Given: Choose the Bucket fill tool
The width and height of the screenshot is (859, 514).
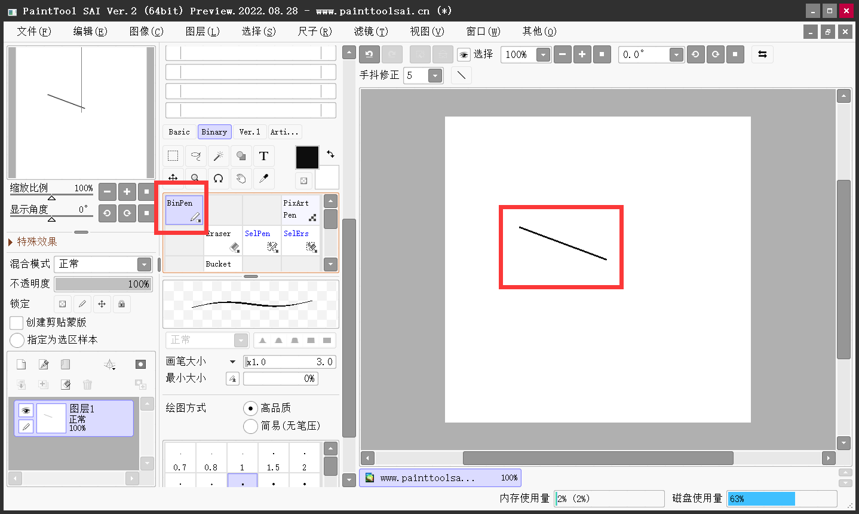Looking at the screenshot, I should pyautogui.click(x=223, y=264).
